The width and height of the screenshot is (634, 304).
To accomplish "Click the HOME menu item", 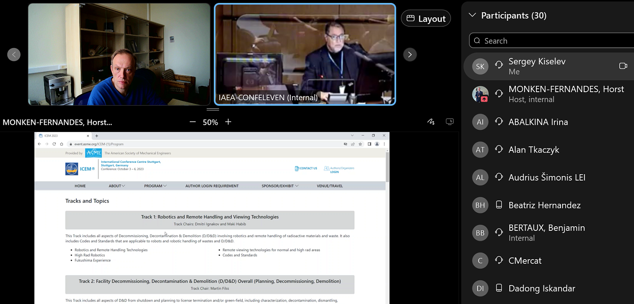I will click(80, 186).
